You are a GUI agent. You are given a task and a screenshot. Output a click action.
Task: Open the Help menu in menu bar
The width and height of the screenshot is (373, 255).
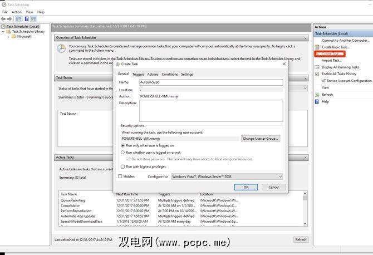(x=41, y=12)
